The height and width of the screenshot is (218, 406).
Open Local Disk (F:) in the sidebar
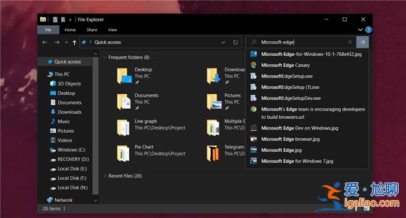coord(69,178)
